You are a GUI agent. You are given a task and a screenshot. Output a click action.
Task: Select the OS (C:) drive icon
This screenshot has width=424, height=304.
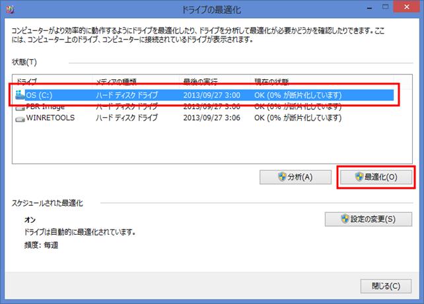coord(20,95)
